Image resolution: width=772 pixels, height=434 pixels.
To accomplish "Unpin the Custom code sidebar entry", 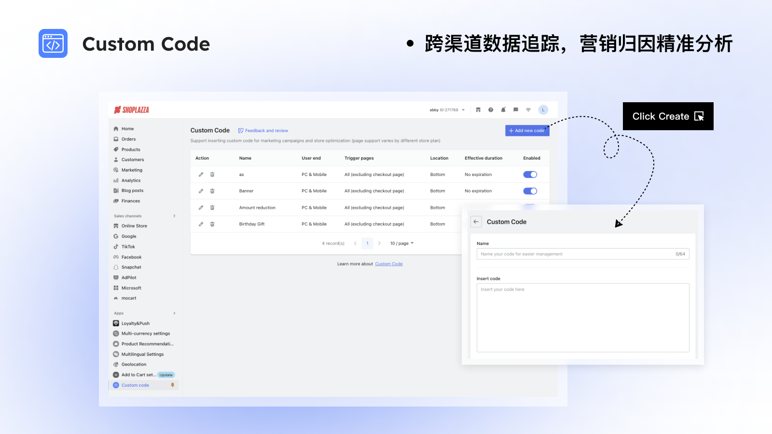I will (173, 385).
